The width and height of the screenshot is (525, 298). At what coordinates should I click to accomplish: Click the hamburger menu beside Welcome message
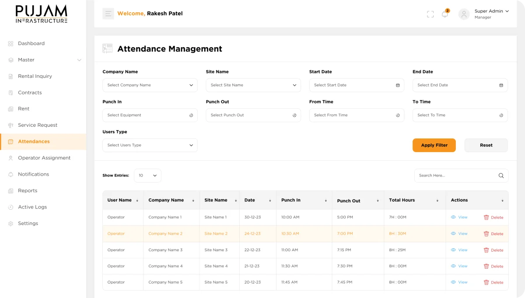coord(108,14)
